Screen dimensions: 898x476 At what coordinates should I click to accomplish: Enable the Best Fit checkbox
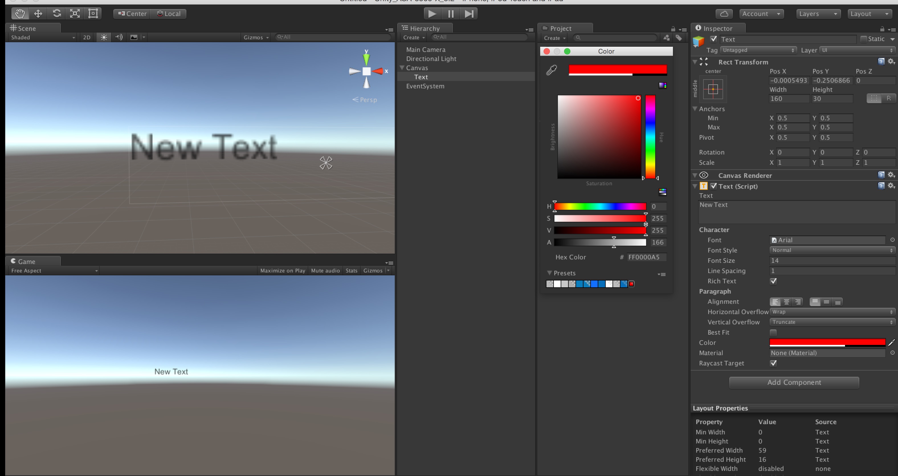point(773,332)
